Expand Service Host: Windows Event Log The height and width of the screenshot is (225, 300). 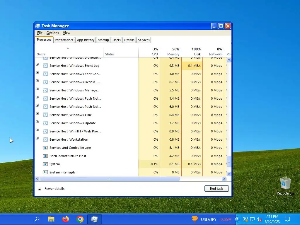point(37,64)
